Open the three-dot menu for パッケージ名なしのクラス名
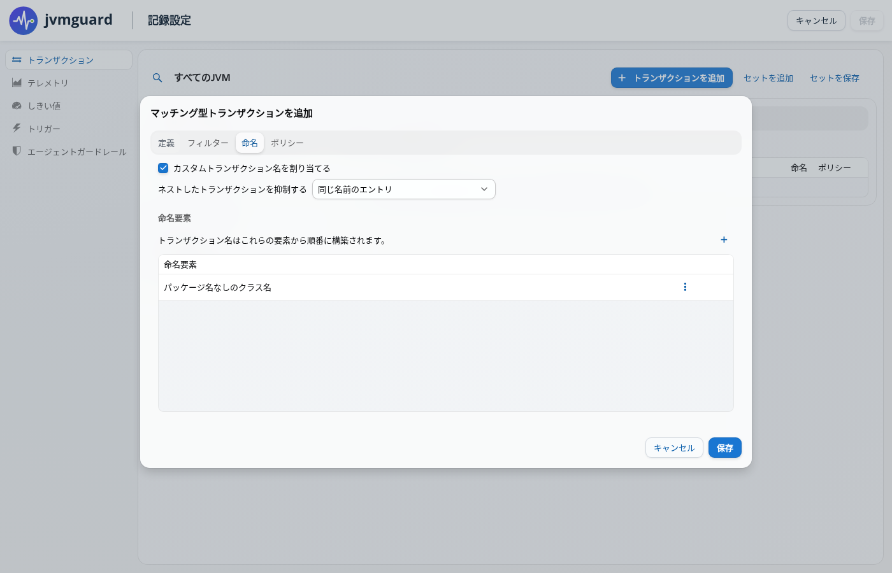Screen dimensions: 892x573 coord(685,287)
